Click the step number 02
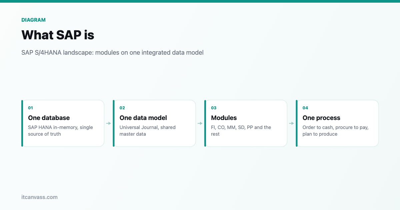Viewport: 400px width, 210px height. pos(122,108)
